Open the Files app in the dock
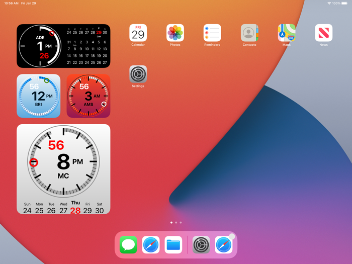This screenshot has width=352, height=264. (173, 245)
